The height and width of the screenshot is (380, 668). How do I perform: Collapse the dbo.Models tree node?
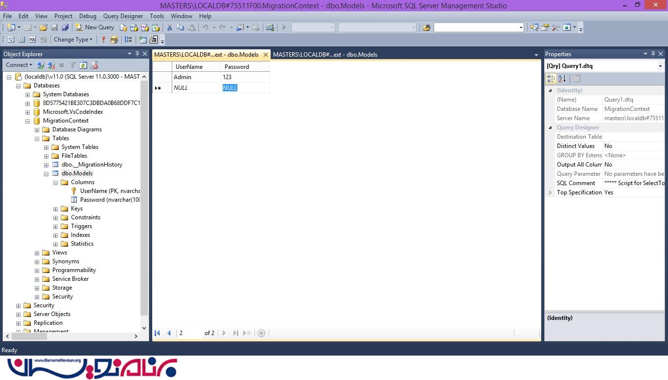coord(46,173)
